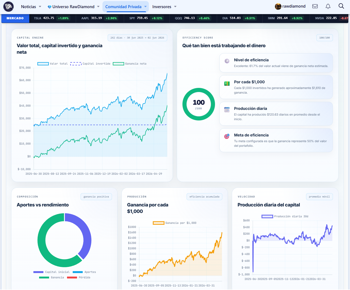Image resolution: width=350 pixels, height=290 pixels.
Task: Open the rawdiamond user profile link
Action: pyautogui.click(x=290, y=6)
